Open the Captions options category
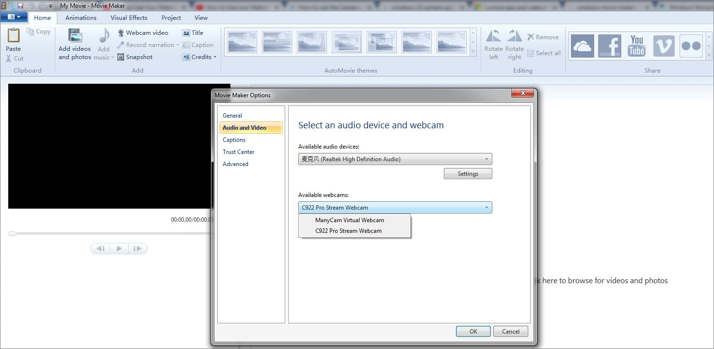This screenshot has height=349, width=714. tap(234, 140)
